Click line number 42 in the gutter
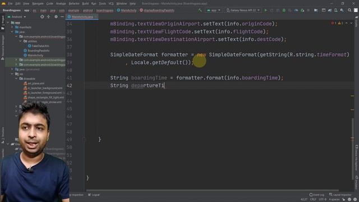 tap(70, 85)
